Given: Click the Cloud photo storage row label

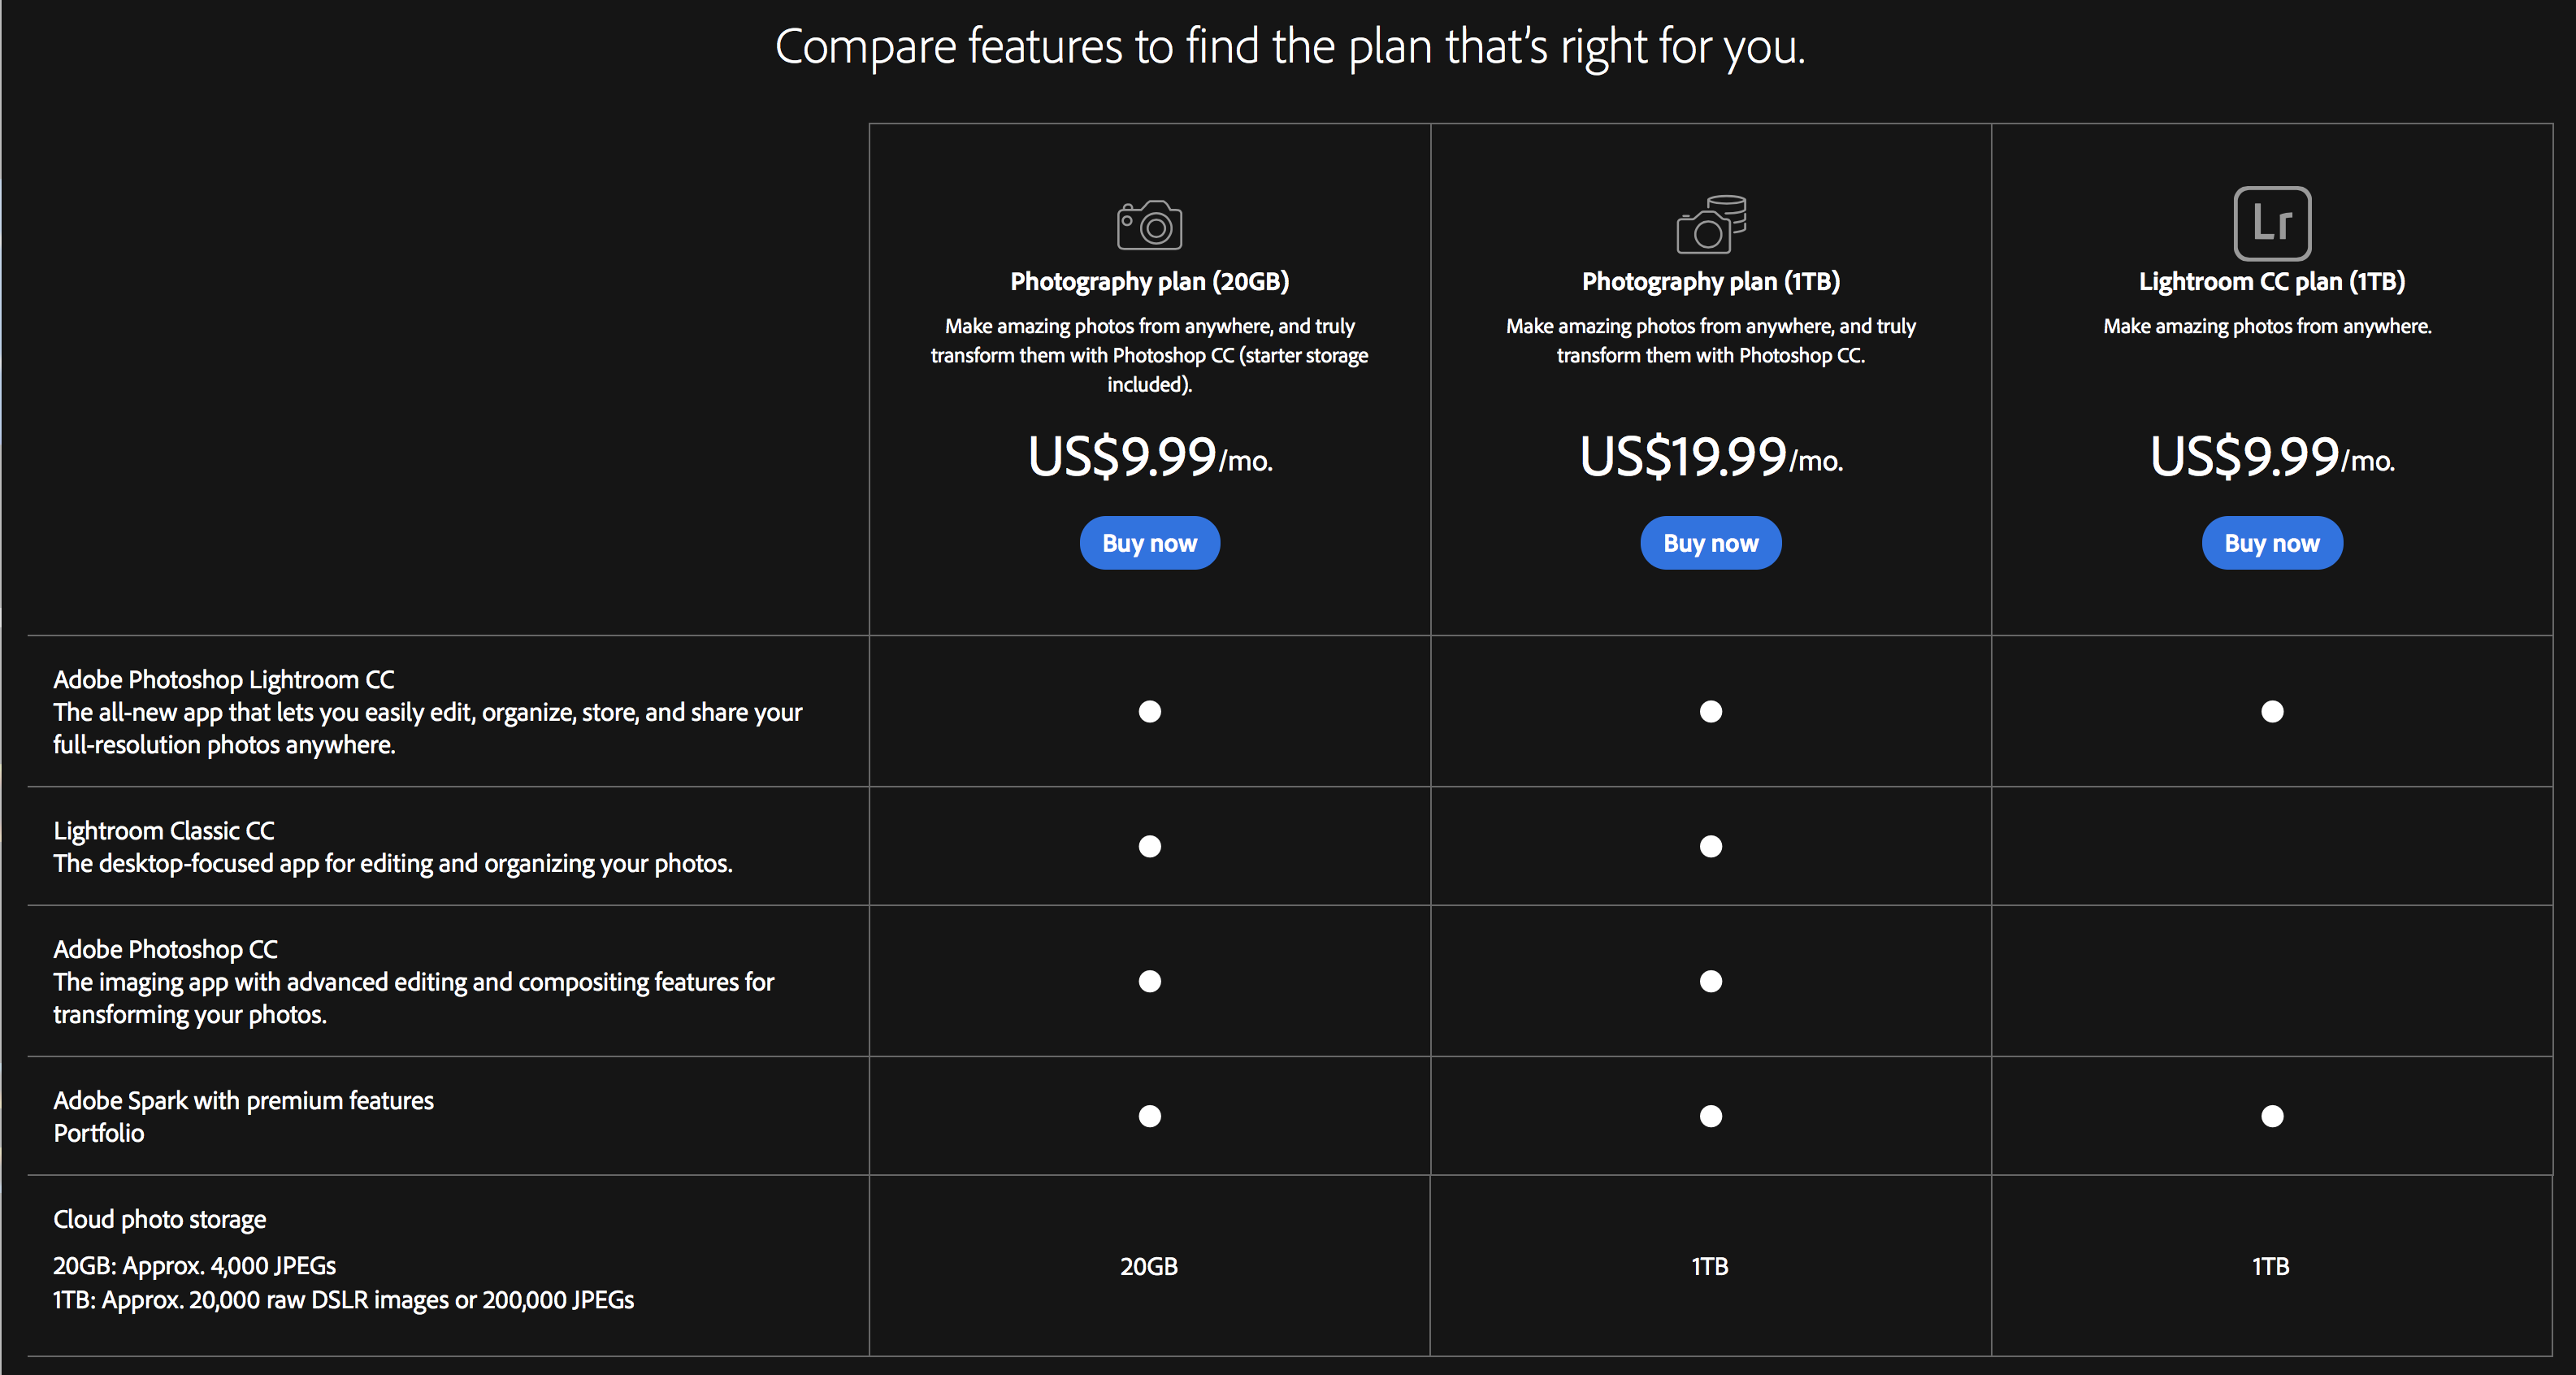Looking at the screenshot, I should click(x=159, y=1220).
